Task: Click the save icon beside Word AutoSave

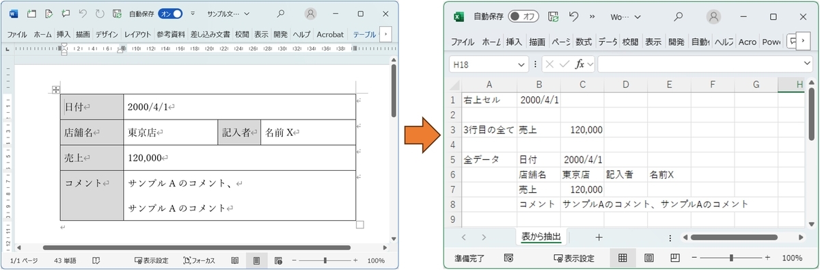Action: 117,14
